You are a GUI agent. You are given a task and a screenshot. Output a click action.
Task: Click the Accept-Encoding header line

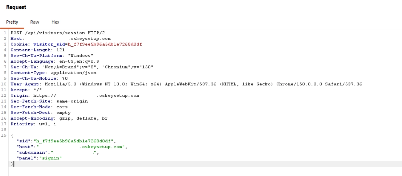59,118
